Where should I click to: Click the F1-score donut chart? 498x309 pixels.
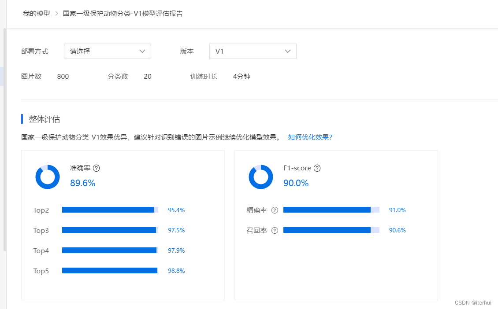(x=261, y=177)
